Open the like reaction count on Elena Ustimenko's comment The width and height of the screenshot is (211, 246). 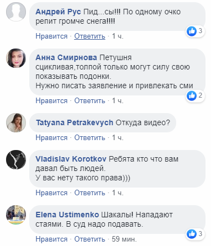pos(195,234)
